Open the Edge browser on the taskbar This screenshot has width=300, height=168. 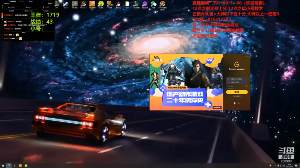pos(9,166)
